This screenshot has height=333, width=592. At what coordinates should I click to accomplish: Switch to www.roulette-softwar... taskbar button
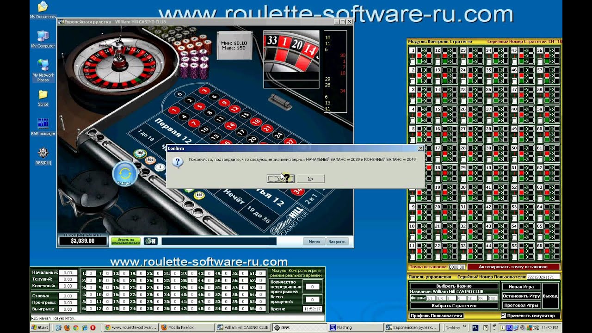coord(131,327)
